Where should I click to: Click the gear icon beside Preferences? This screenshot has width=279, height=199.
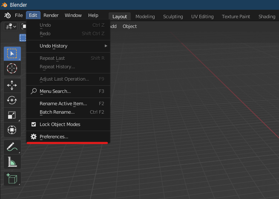click(34, 137)
